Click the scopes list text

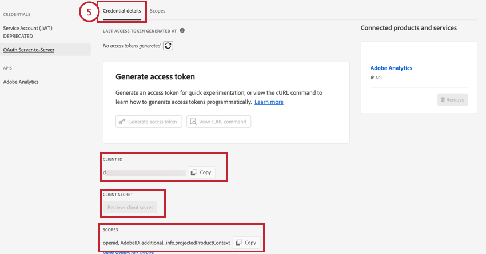click(x=166, y=243)
